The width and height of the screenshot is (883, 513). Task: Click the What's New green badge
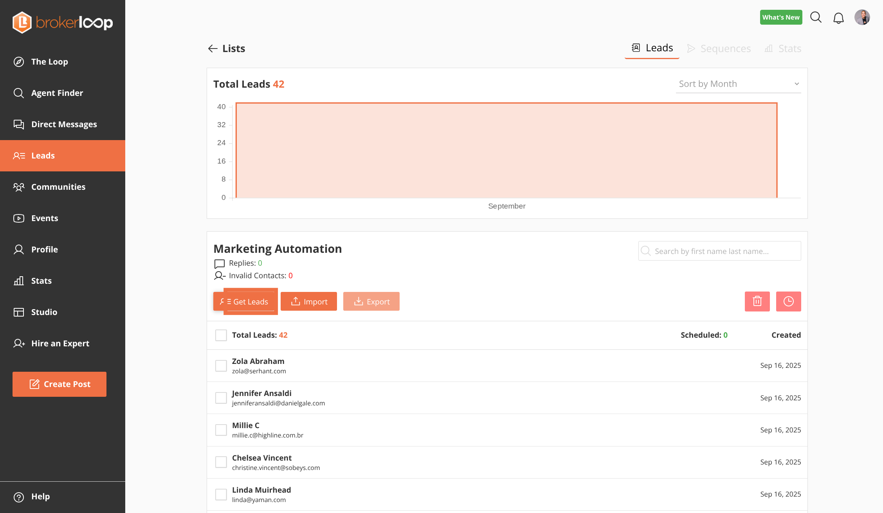(x=781, y=17)
